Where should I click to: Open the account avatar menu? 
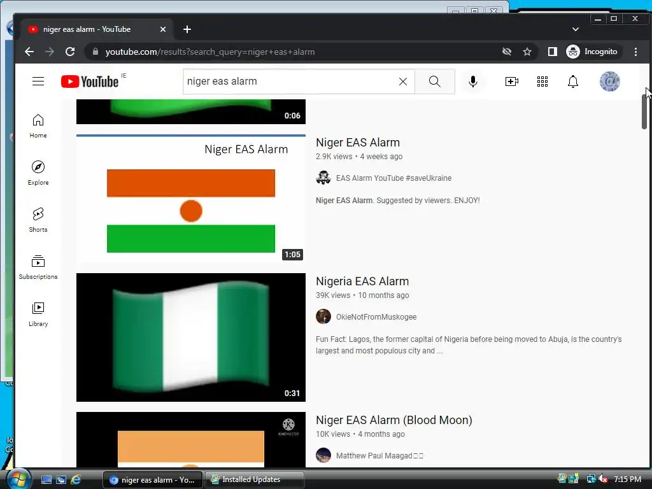click(609, 81)
